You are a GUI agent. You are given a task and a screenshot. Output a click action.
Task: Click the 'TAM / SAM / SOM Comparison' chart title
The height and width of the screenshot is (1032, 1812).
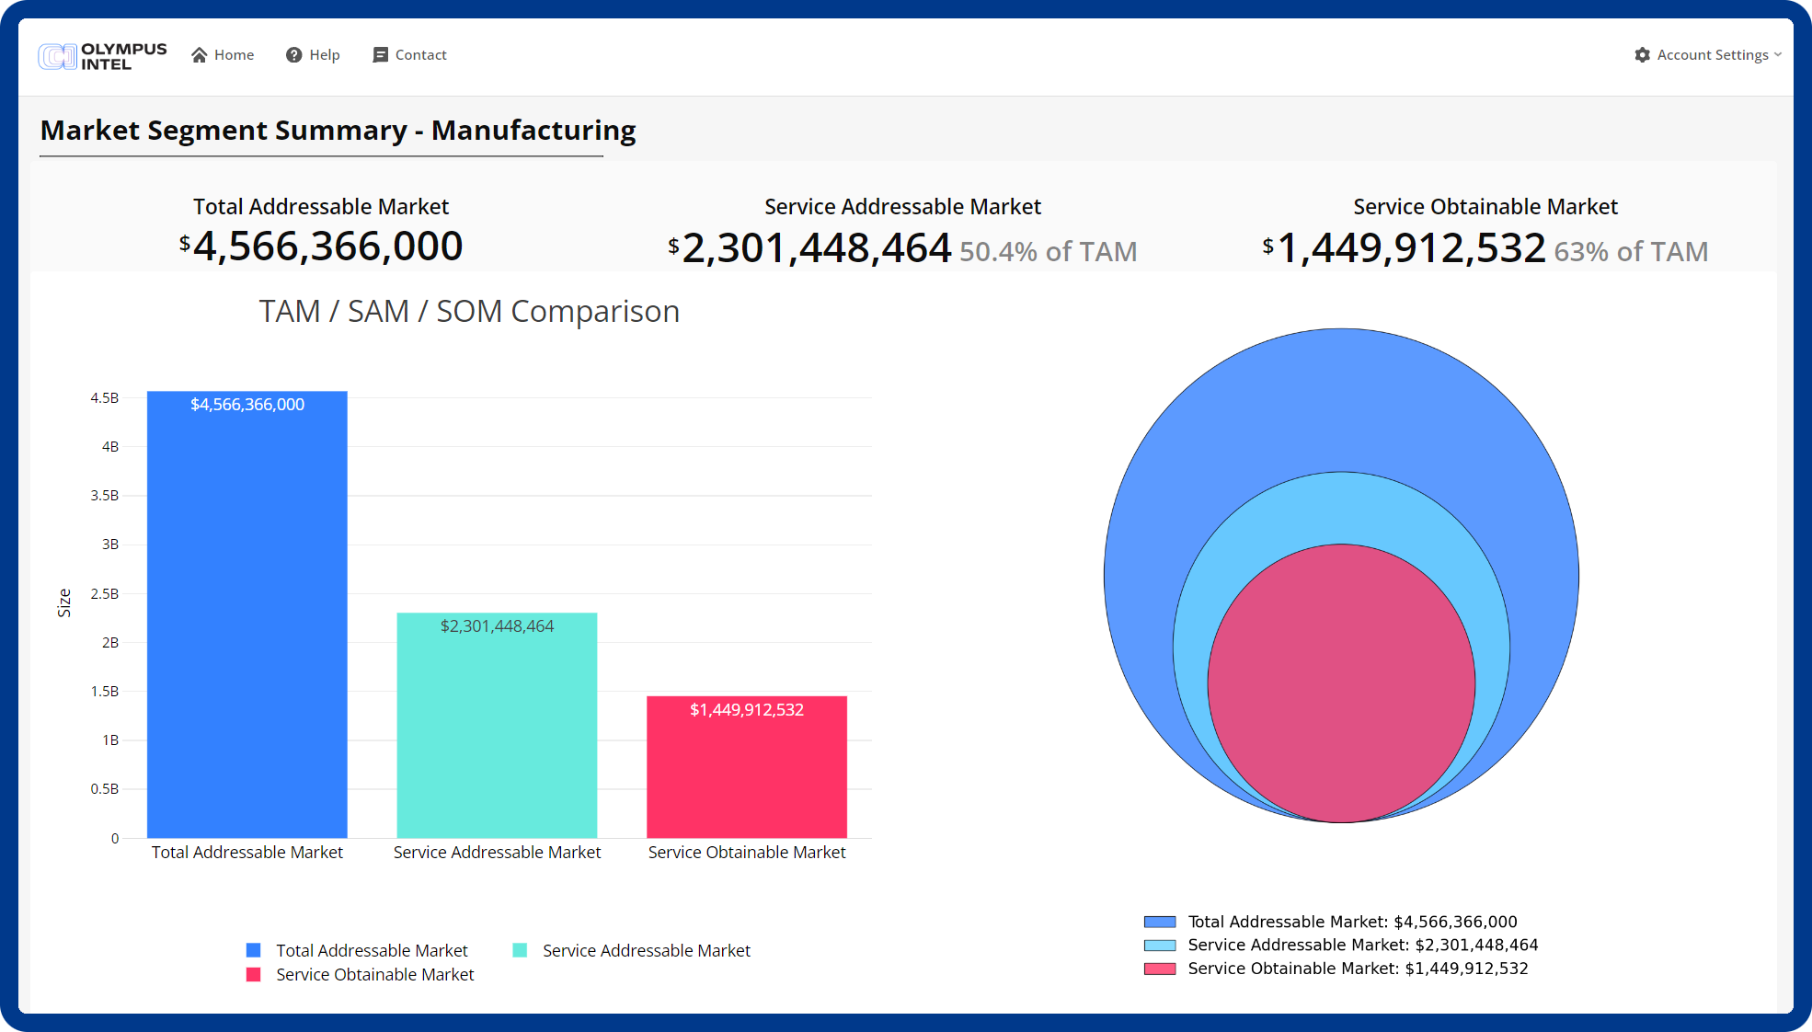tap(469, 311)
